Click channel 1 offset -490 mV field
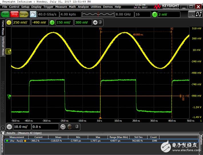 tap(40, 23)
